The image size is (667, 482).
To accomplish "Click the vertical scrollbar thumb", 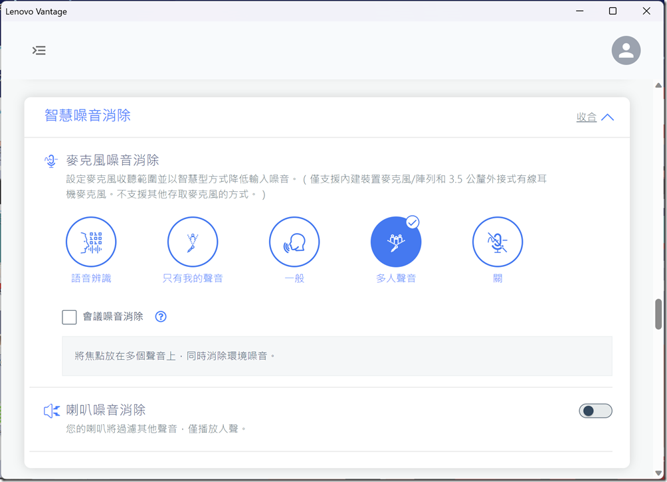I will click(658, 314).
